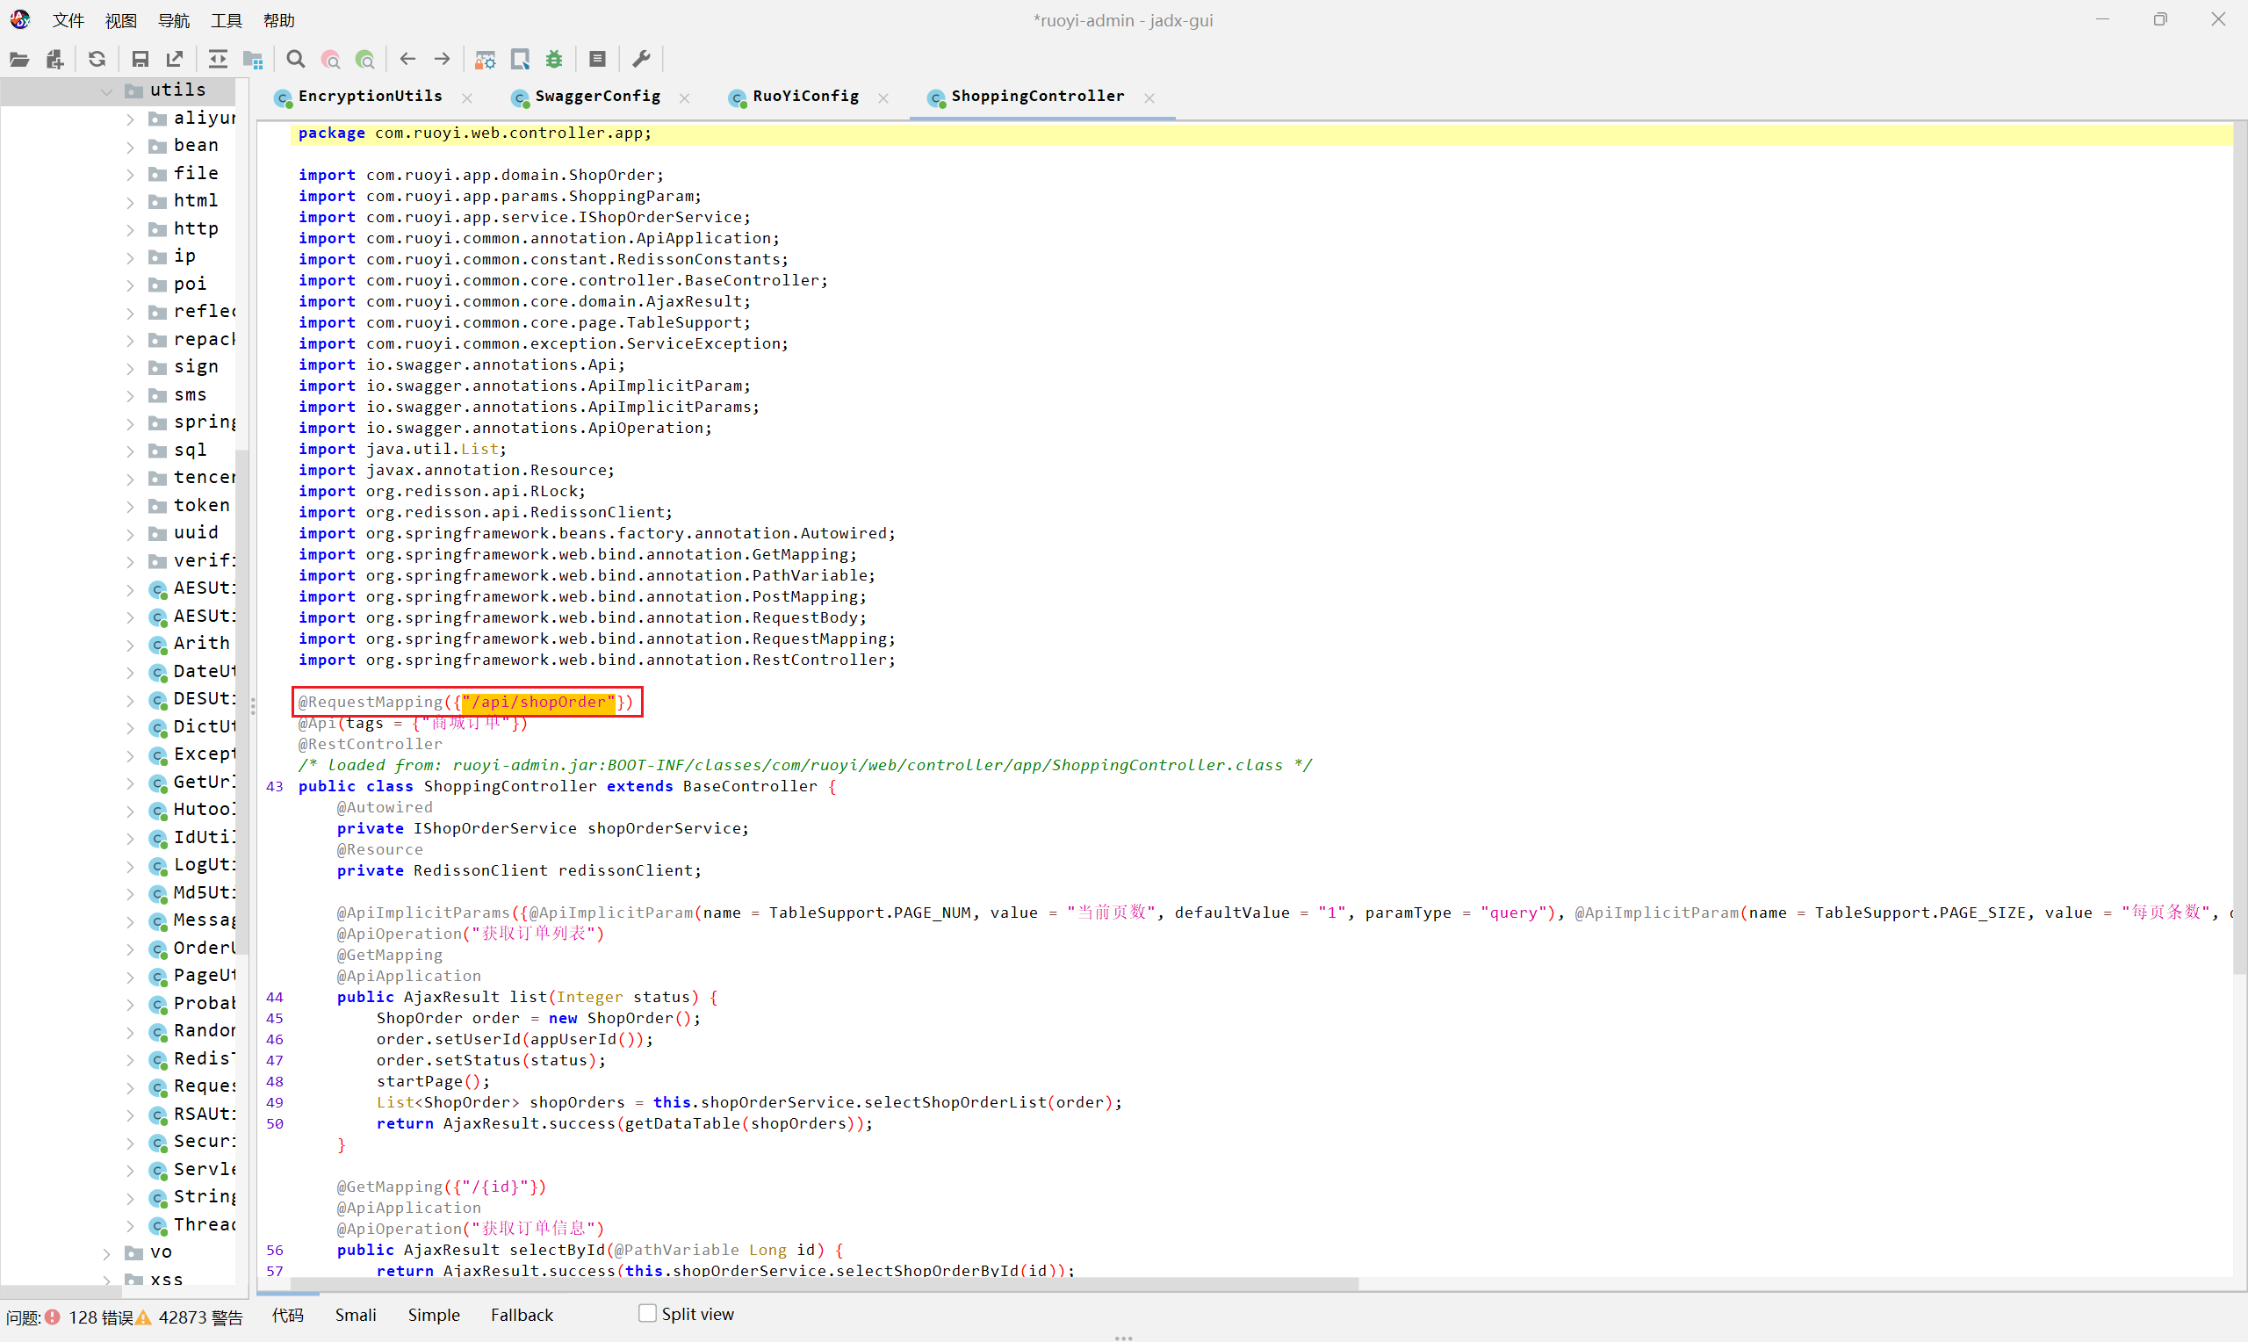The height and width of the screenshot is (1342, 2248).
Task: Close the EncryptionUtils tab
Action: coord(467,97)
